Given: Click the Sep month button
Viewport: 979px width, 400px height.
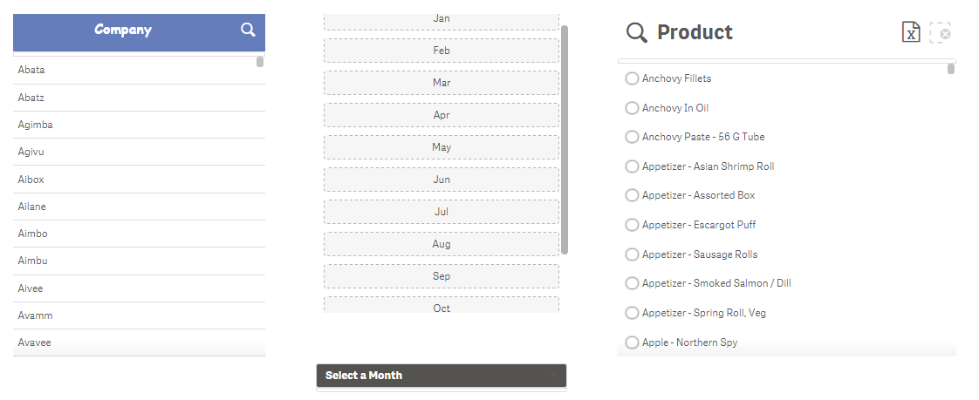Looking at the screenshot, I should pyautogui.click(x=442, y=276).
